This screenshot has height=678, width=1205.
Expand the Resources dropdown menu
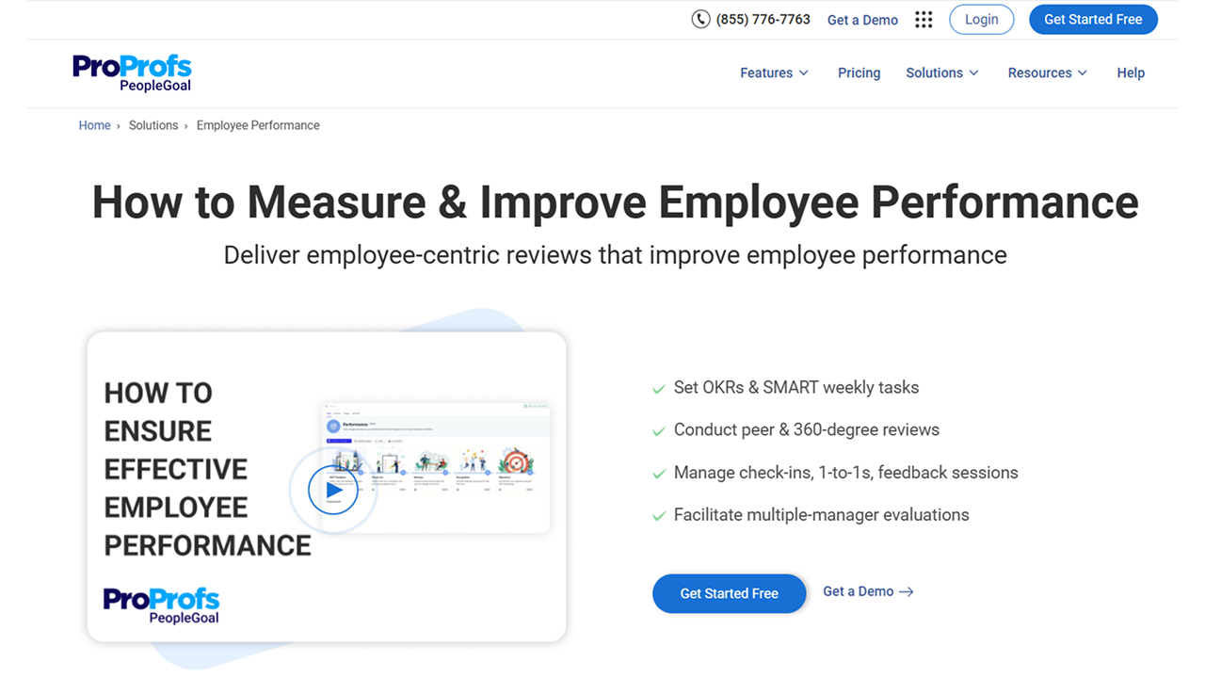pyautogui.click(x=1048, y=73)
